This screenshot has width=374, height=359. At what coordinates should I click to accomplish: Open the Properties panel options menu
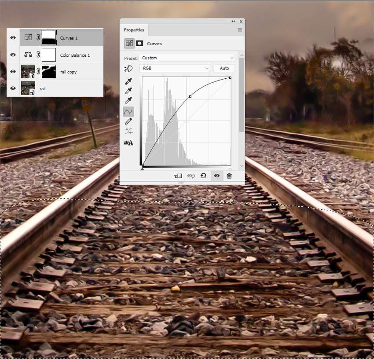click(x=240, y=30)
